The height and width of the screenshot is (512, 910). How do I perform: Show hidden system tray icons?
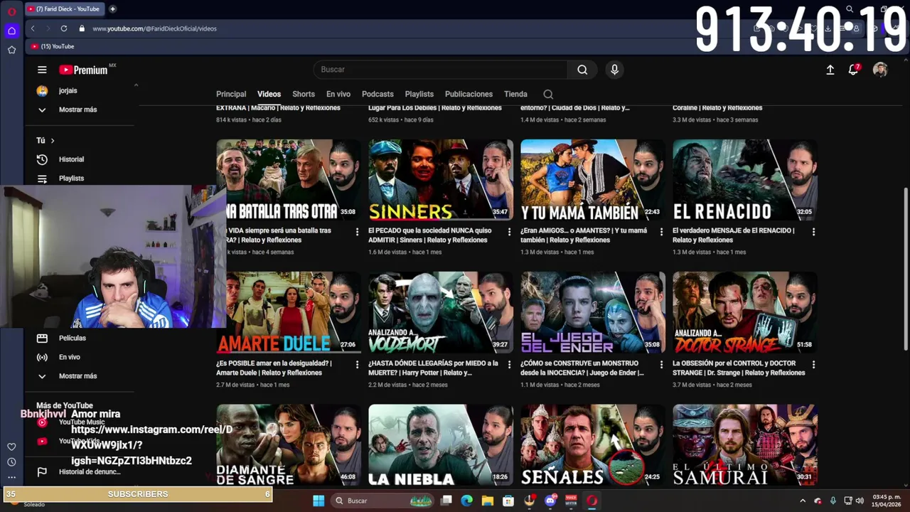[x=803, y=501]
